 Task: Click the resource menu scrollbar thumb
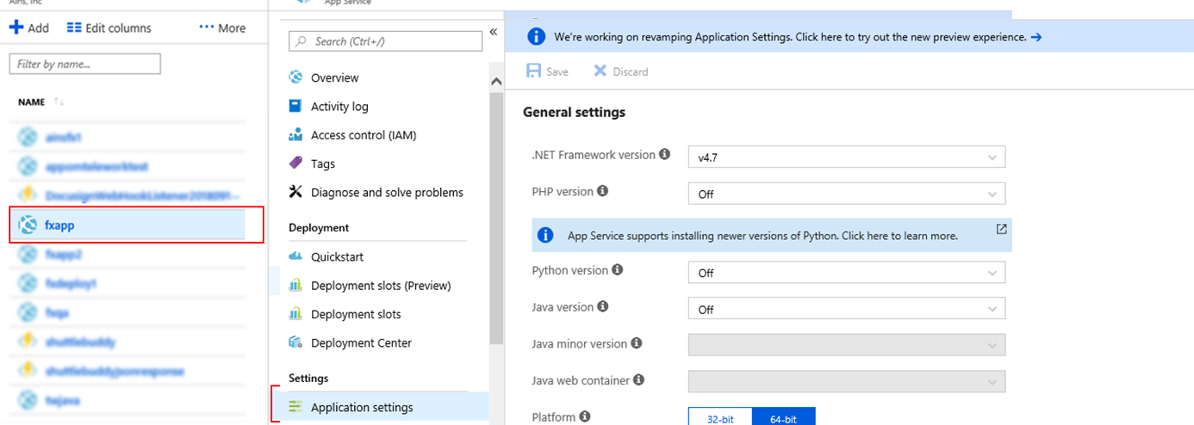coord(495,219)
